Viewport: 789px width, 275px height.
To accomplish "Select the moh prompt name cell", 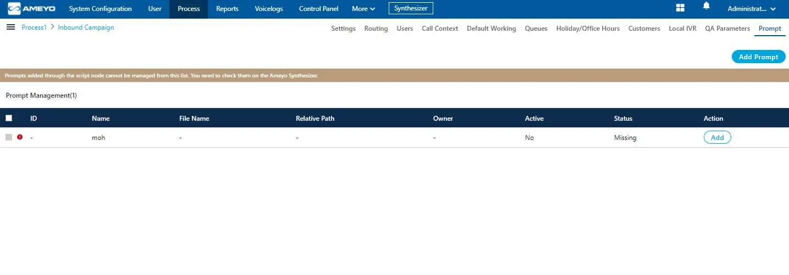I will point(98,138).
